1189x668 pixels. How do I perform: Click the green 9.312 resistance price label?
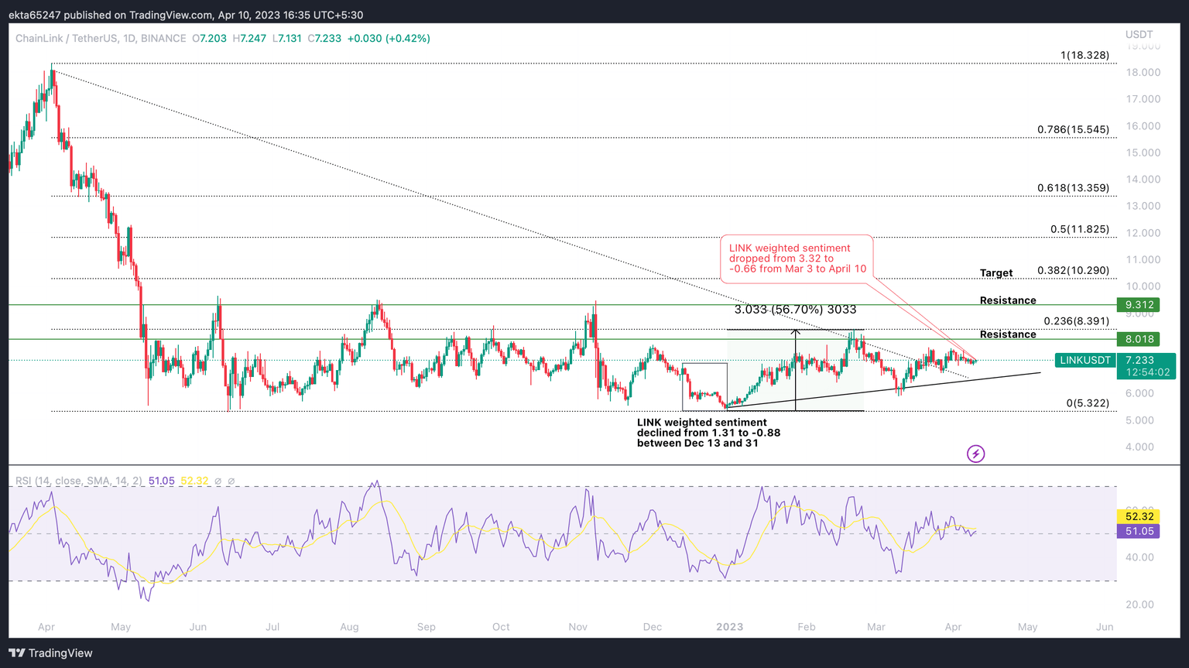(x=1139, y=305)
